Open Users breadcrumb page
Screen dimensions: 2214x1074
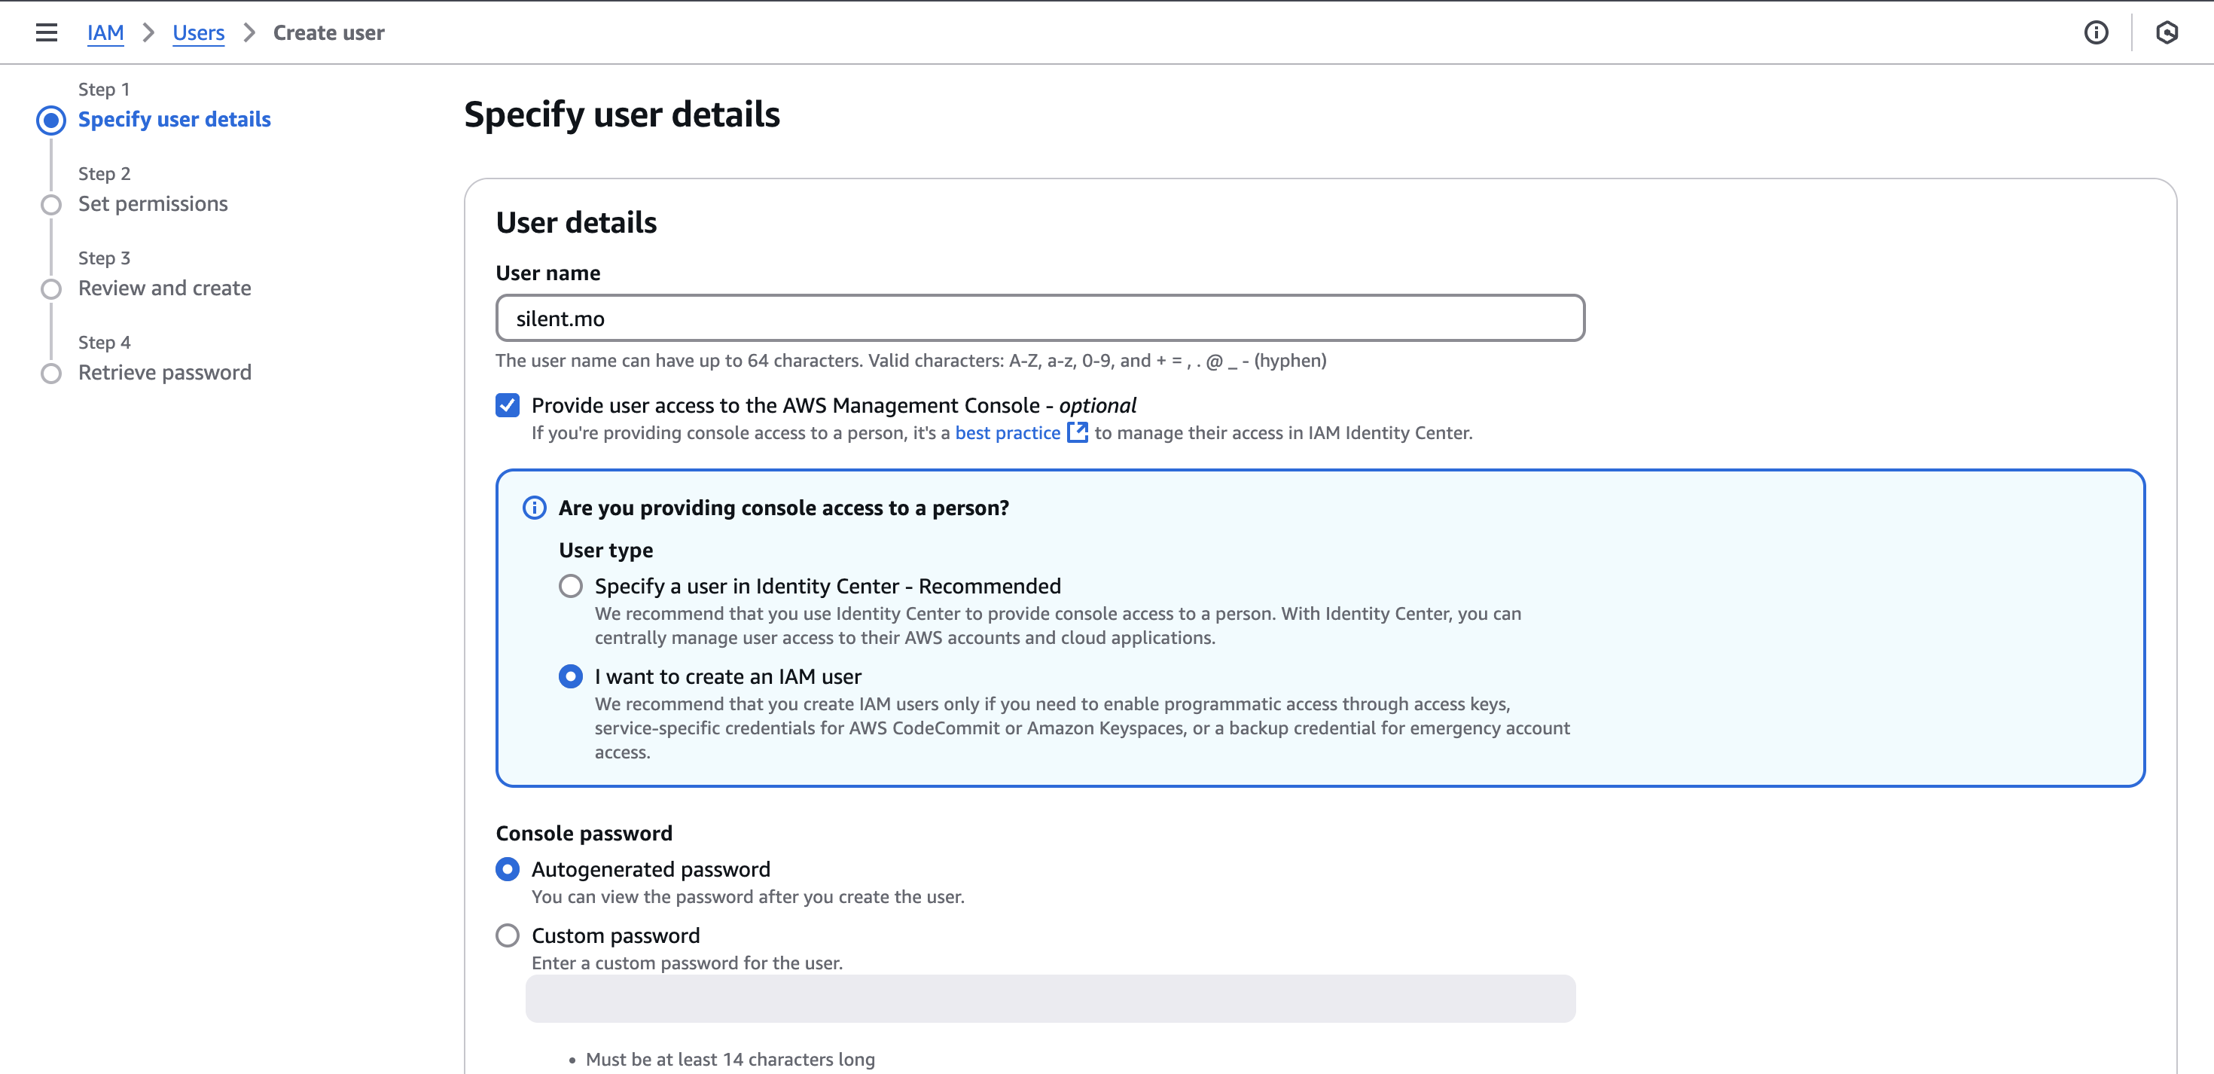tap(199, 32)
